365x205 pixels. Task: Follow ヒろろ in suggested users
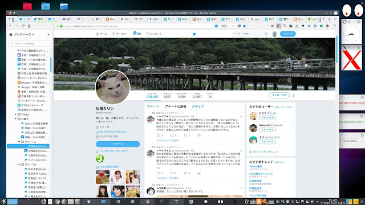click(x=267, y=117)
